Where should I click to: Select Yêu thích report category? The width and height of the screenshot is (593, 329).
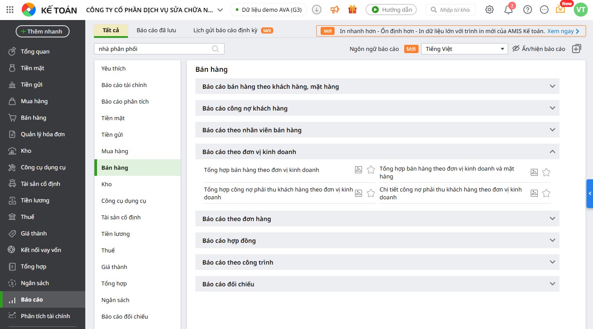coord(137,68)
